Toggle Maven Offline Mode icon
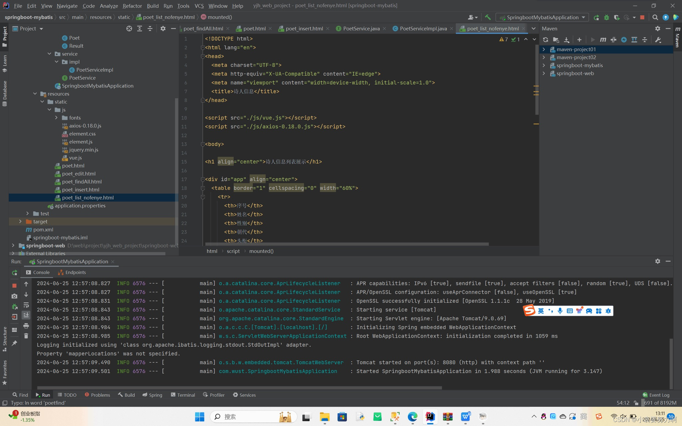 613,40
